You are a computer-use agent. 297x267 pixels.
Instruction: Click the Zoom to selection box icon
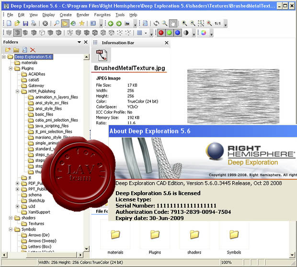tap(201, 23)
